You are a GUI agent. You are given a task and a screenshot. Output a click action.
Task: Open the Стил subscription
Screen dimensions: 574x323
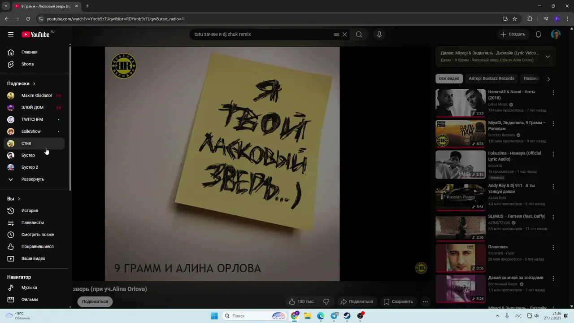(35, 144)
